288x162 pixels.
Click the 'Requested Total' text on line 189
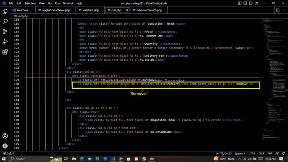click(163, 120)
